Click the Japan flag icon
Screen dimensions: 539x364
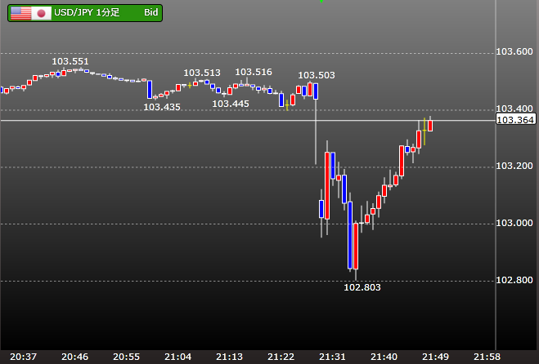[x=41, y=13]
